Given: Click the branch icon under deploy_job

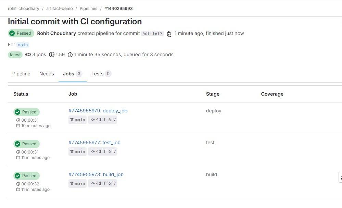Looking at the screenshot, I should pos(72,120).
